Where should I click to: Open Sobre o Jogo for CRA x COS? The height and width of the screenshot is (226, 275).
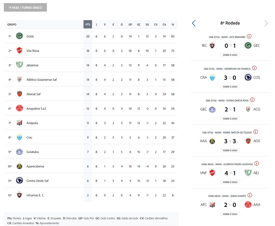pyautogui.click(x=230, y=87)
